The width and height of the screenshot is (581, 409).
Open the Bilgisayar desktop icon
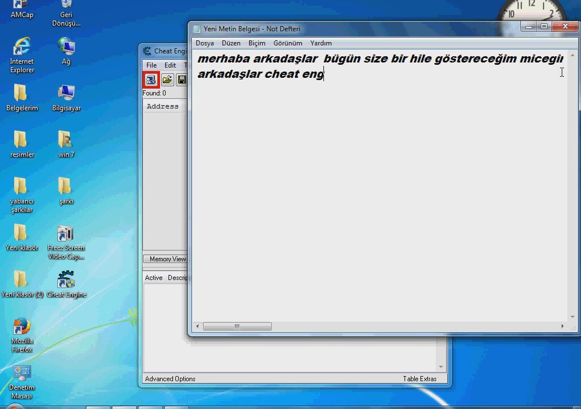pos(66,97)
